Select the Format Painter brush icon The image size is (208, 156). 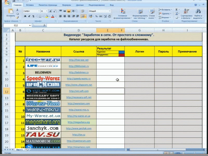coord(17,17)
